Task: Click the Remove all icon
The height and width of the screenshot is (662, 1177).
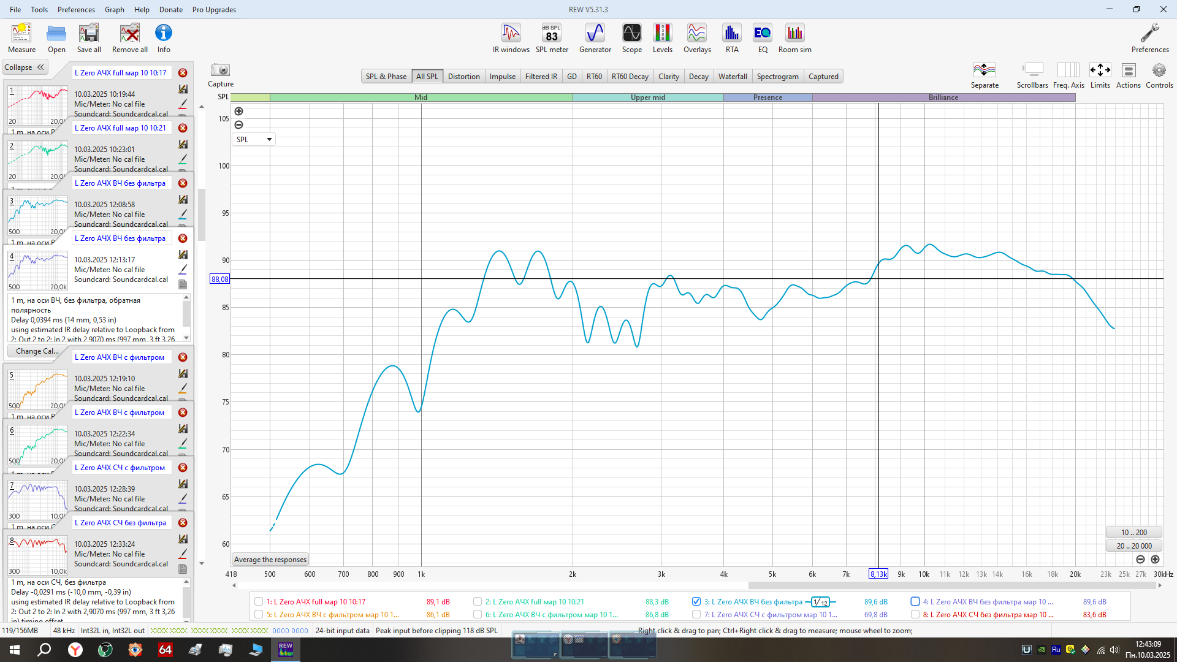Action: click(129, 38)
